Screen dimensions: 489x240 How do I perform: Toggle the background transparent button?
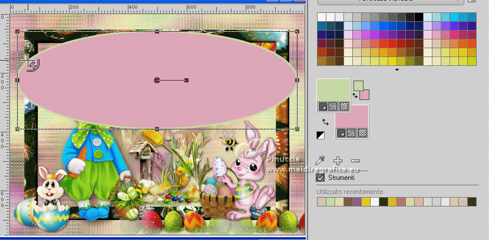362,134
